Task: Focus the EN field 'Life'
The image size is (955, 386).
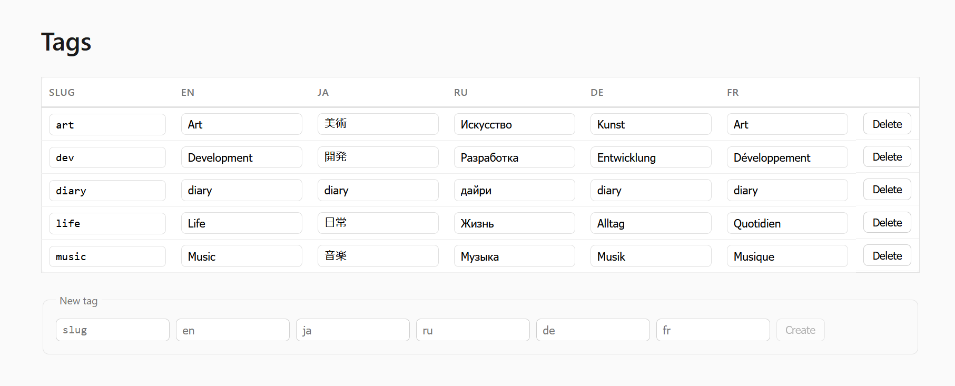Action: [242, 223]
